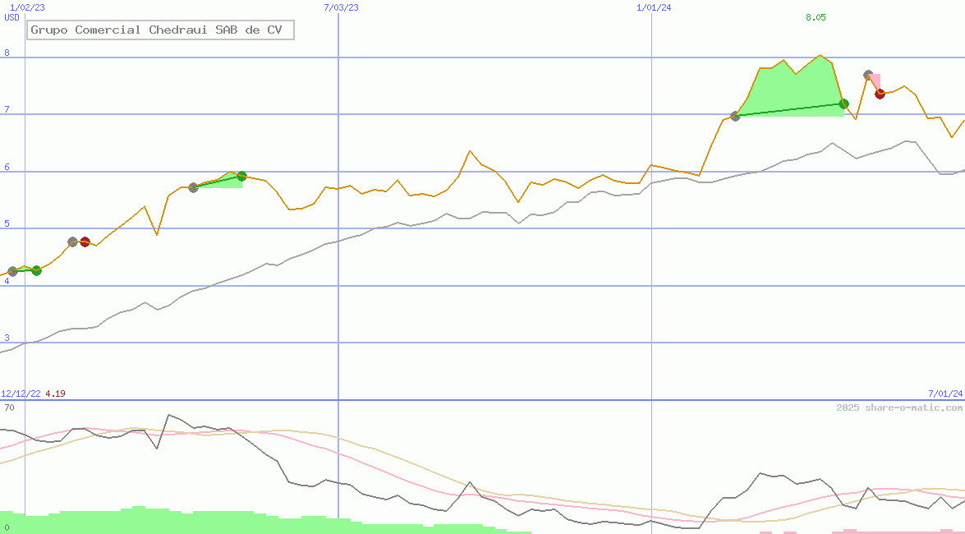The image size is (965, 534).
Task: Click the red 4.19 starting price label
Action: point(55,394)
